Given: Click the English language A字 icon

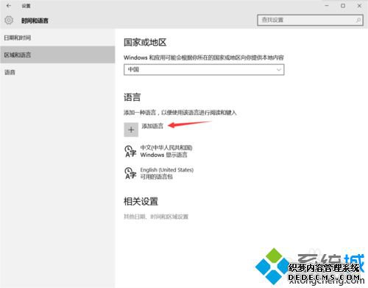Looking at the screenshot, I should (130, 173).
